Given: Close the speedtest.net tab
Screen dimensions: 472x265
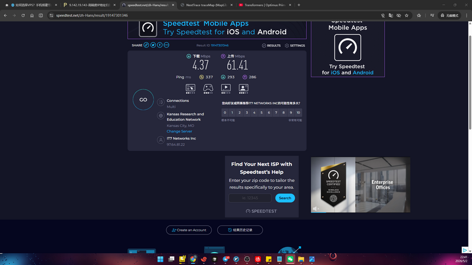Looking at the screenshot, I should [173, 5].
